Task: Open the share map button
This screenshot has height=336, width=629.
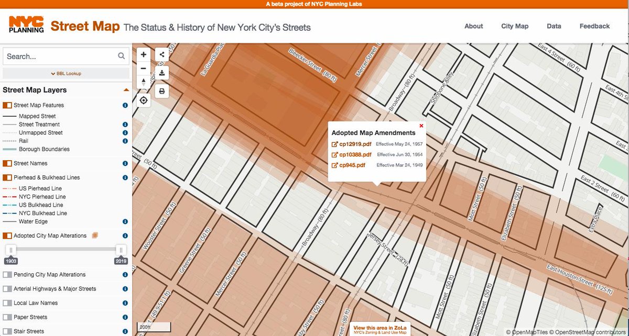Action: pos(162,54)
